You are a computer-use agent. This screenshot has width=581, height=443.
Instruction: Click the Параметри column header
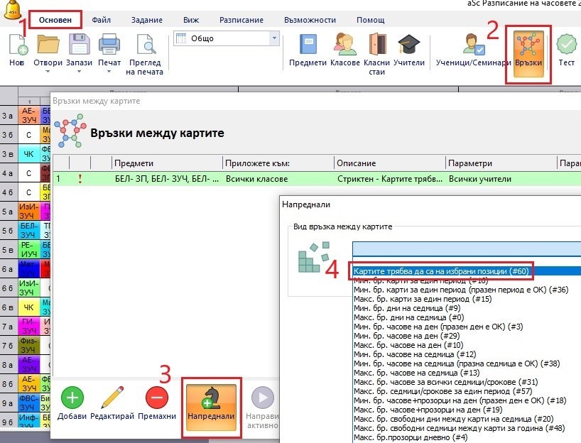501,163
